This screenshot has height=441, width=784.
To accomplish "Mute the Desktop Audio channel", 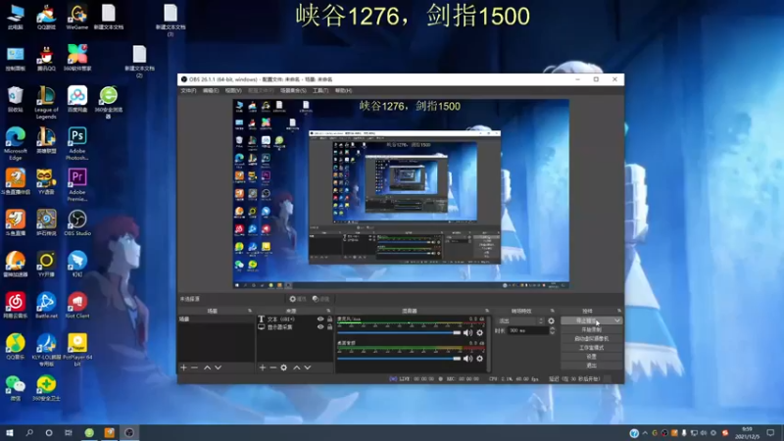I will 467,359.
